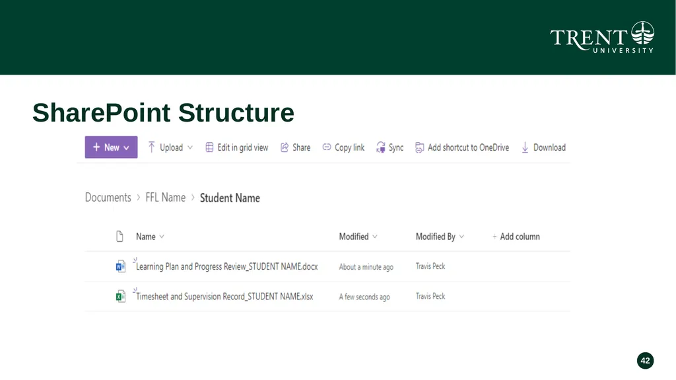Click the Upload arrow icon
Image resolution: width=676 pixels, height=380 pixels.
(151, 147)
